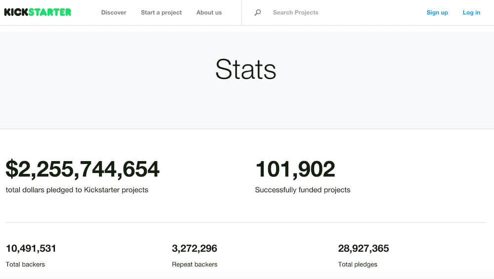Click the 'Total backers' label
494x279 pixels.
point(25,265)
